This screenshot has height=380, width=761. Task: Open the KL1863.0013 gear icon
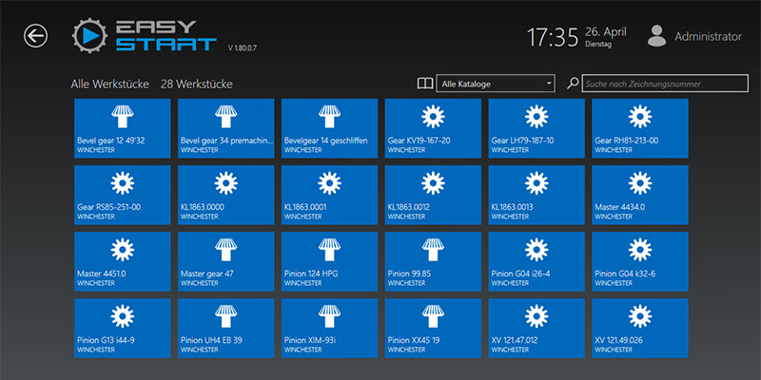(537, 183)
